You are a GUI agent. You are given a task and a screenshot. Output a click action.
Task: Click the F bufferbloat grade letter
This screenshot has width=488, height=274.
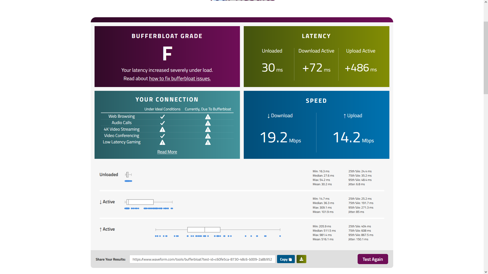(x=167, y=54)
